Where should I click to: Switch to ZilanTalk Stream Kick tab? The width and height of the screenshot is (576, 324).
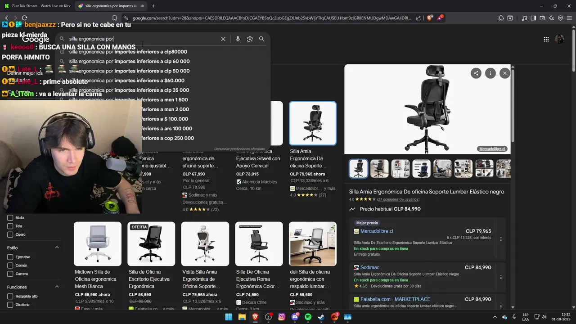[38, 6]
